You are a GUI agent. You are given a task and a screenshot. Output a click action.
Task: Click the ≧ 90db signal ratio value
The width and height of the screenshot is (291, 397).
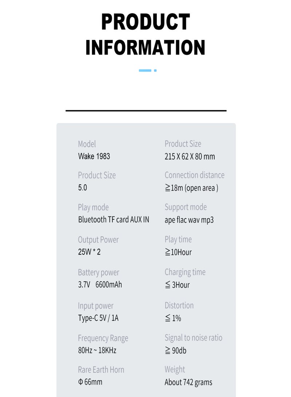175,350
